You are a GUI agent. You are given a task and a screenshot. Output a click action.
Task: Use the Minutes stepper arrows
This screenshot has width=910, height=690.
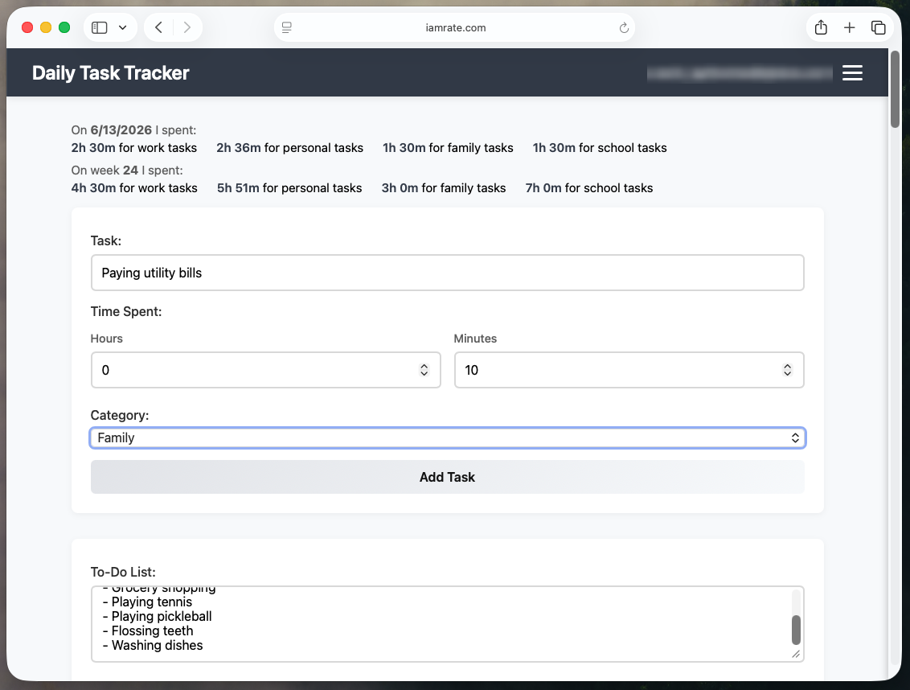[x=787, y=370]
